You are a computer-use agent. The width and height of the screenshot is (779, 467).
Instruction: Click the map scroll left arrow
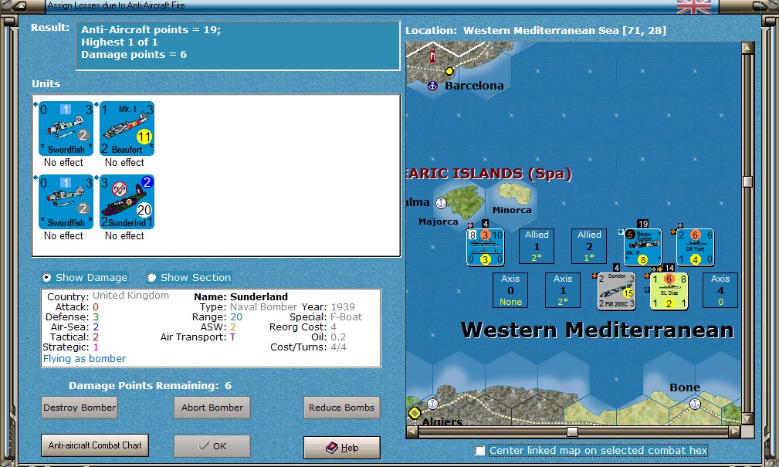tap(412, 431)
